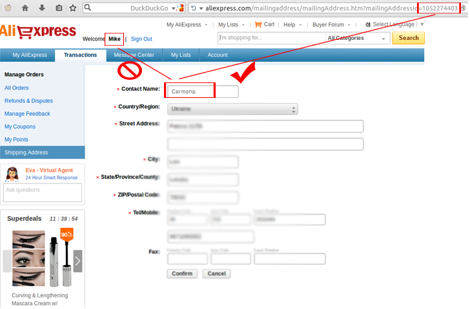Viewport: 470px width, 309px height.
Task: Focus the Tel/Mobile local number field
Action: (290, 220)
